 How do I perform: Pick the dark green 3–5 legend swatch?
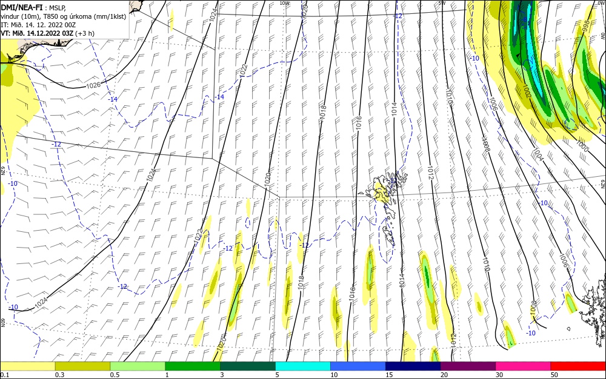pyautogui.click(x=248, y=366)
